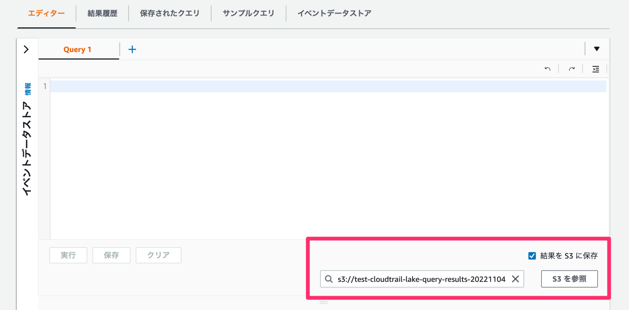The image size is (629, 310).
Task: Toggle the 結果を S3 に保存 checkbox
Action: [532, 256]
